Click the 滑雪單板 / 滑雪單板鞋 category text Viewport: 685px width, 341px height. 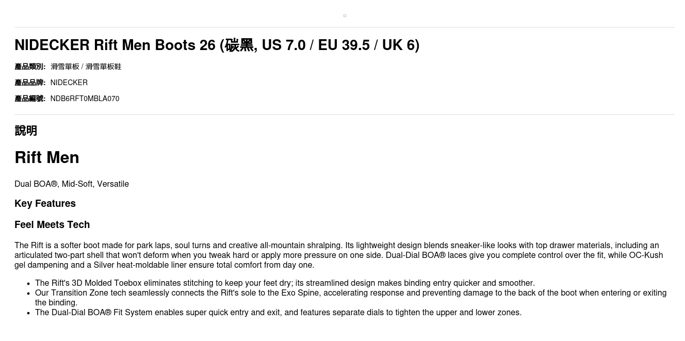point(86,67)
